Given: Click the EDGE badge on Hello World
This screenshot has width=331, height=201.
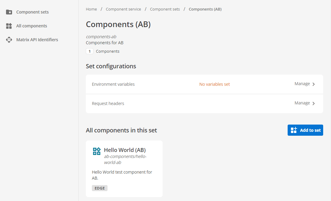Looking at the screenshot, I should coord(100,188).
